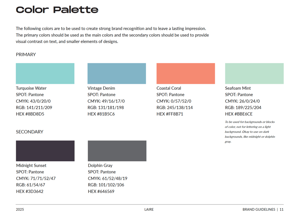Select the Vintage Denim color block

(116, 74)
